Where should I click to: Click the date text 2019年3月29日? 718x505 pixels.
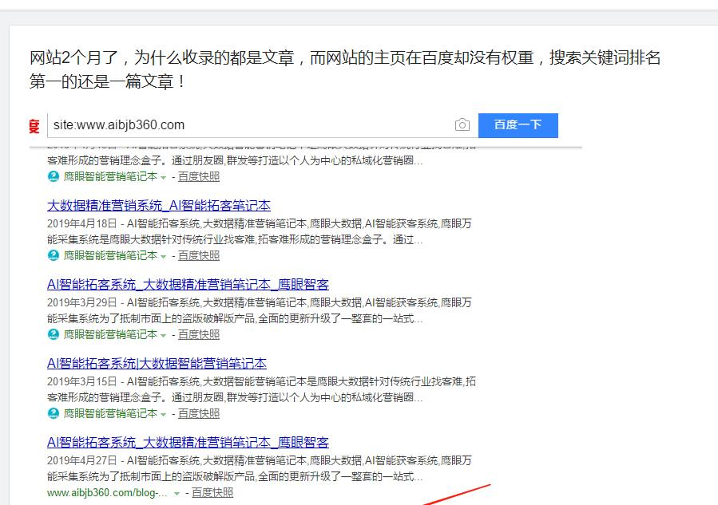pyautogui.click(x=82, y=303)
